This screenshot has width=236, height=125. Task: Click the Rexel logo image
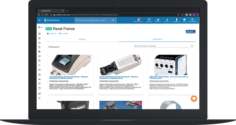pos(191,32)
